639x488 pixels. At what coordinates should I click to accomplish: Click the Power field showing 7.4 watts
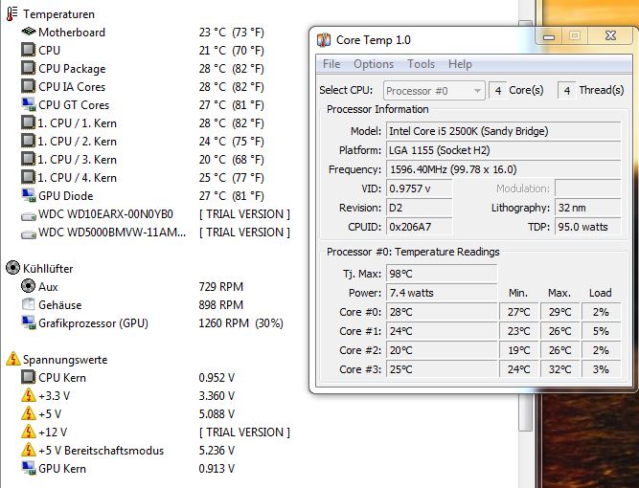point(442,293)
